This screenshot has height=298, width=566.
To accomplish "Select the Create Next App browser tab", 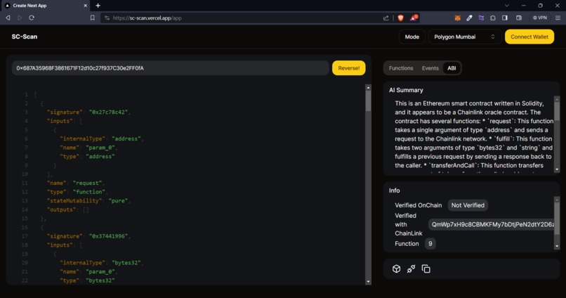I will (45, 6).
